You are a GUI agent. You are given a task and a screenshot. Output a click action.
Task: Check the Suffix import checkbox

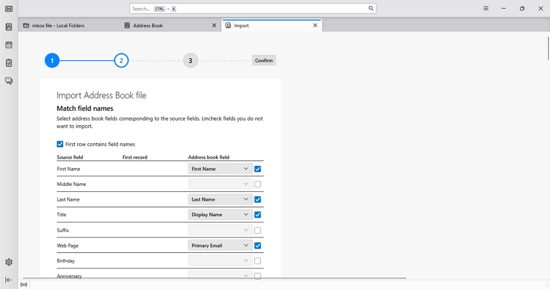(258, 230)
